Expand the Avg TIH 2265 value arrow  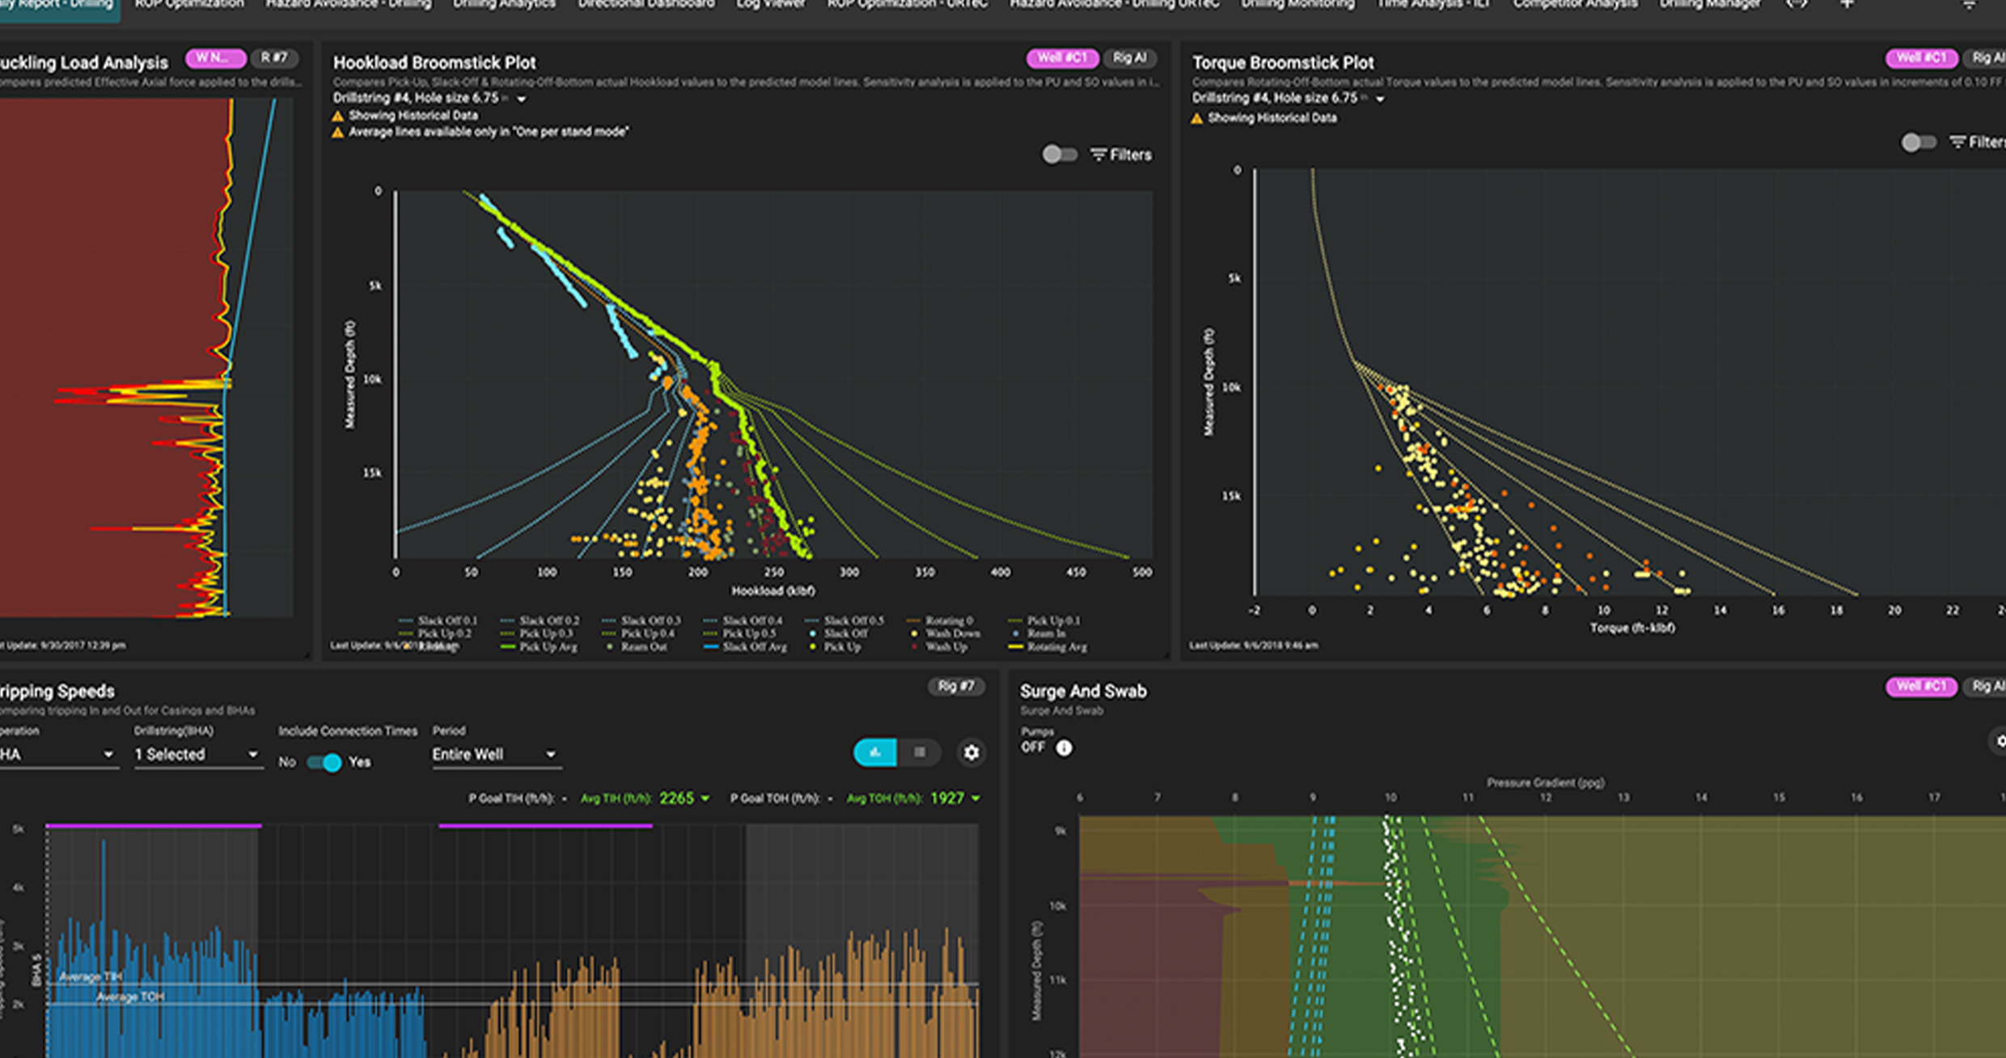pos(705,798)
